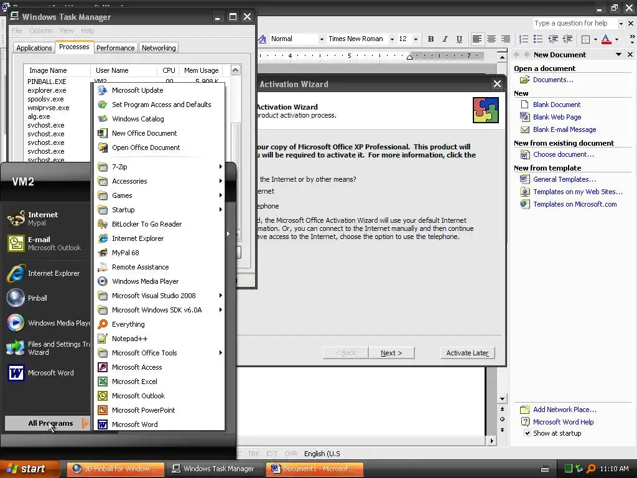Apply bulleted list in Word toolbar
The width and height of the screenshot is (637, 478).
[538, 39]
